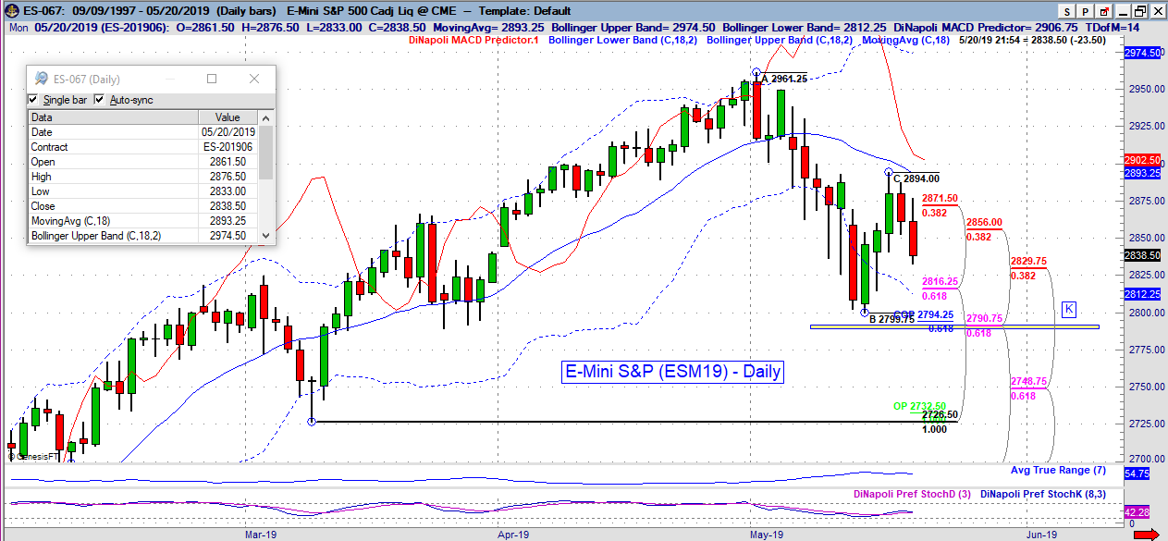Click the MovingAvg (C,18) legend label
Image resolution: width=1168 pixels, height=541 pixels.
907,42
